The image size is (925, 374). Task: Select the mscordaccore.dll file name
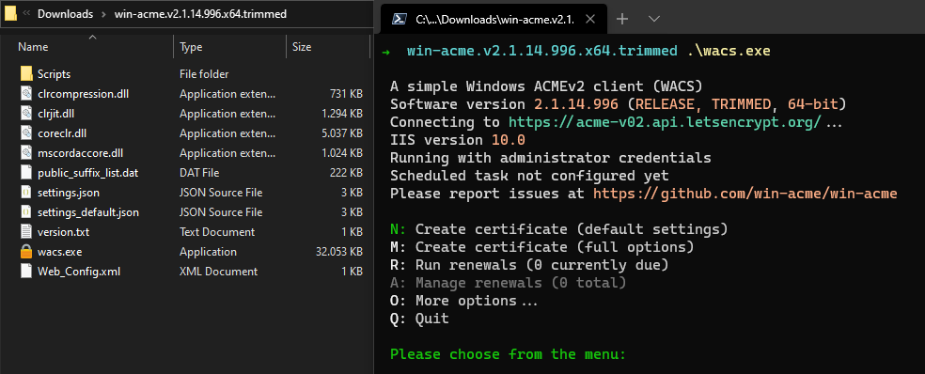pyautogui.click(x=80, y=153)
